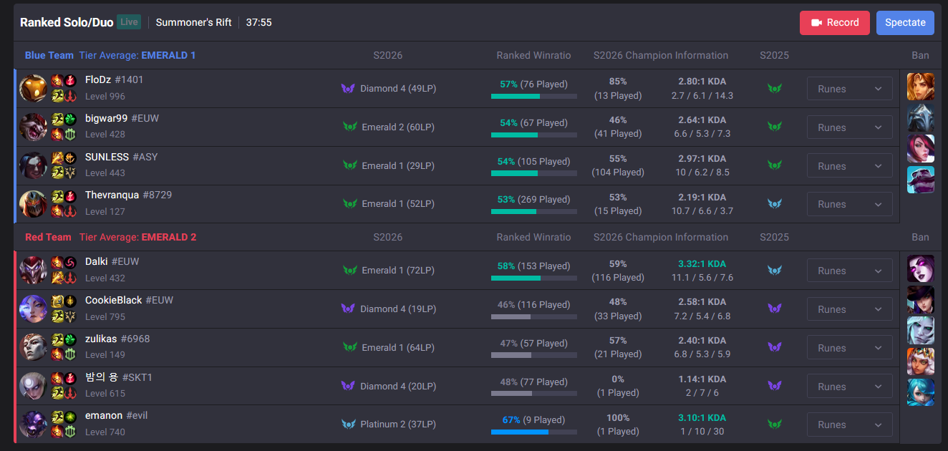Click the fourth Red Team banned champion
The height and width of the screenshot is (451, 948).
(x=921, y=362)
